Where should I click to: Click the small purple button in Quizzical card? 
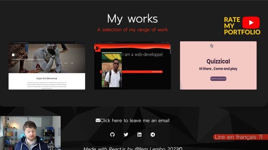(218, 79)
